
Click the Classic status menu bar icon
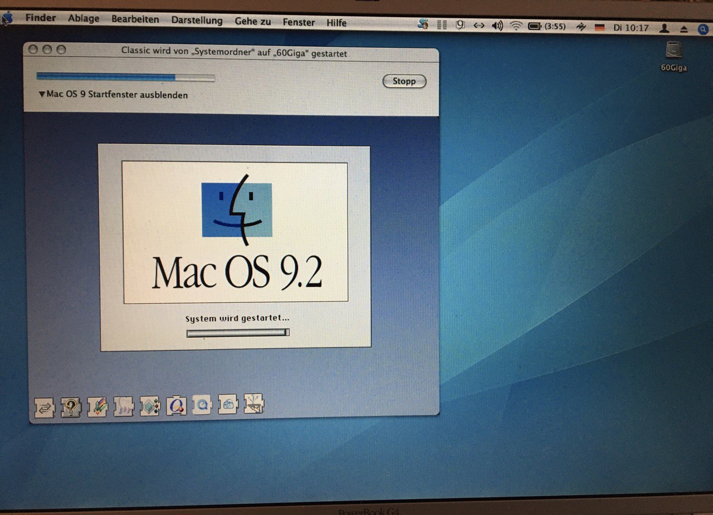click(423, 24)
